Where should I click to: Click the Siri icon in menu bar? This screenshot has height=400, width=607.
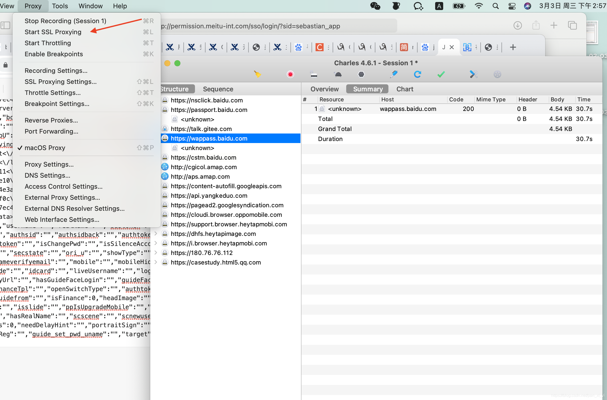[527, 6]
